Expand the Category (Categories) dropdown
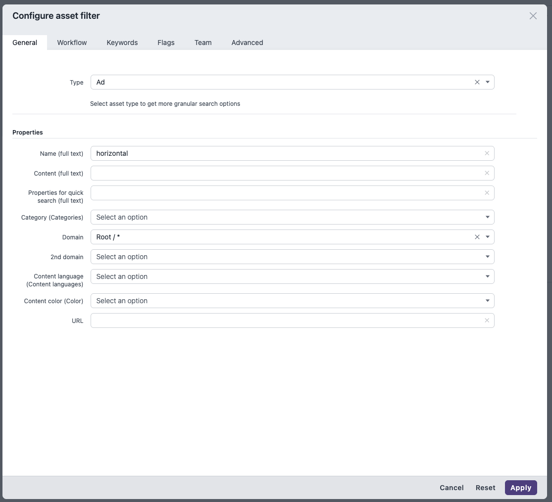 tap(488, 217)
